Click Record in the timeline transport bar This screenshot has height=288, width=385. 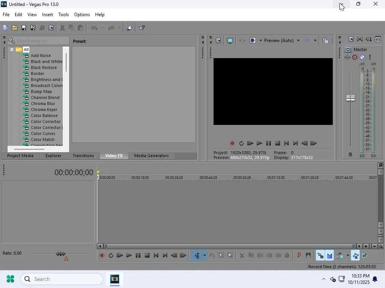pos(102,256)
